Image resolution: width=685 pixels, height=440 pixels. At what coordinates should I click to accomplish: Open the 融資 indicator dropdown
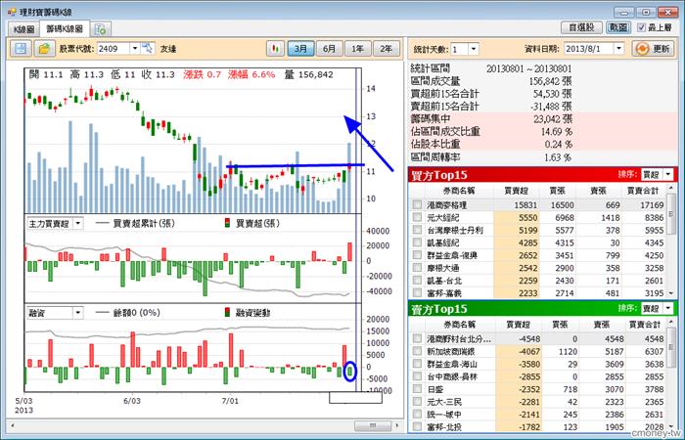pyautogui.click(x=77, y=313)
